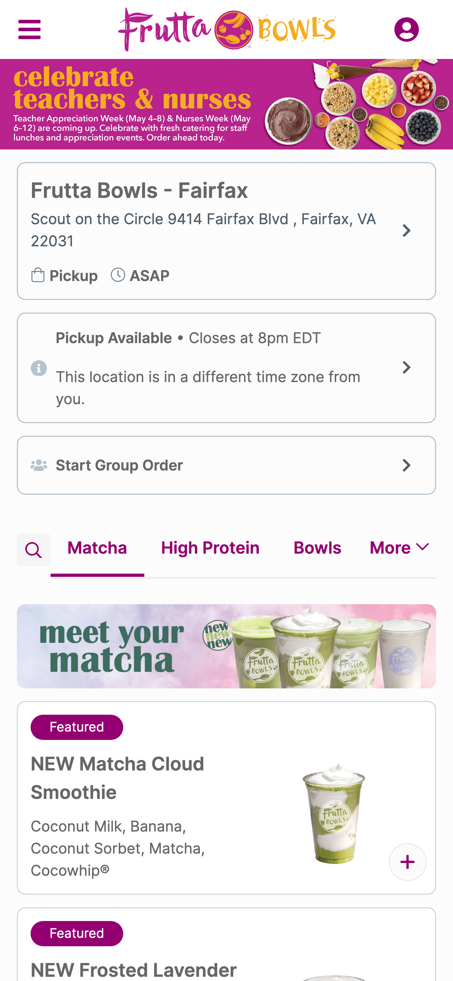Expand the Fairfax location details chevron

(x=407, y=231)
